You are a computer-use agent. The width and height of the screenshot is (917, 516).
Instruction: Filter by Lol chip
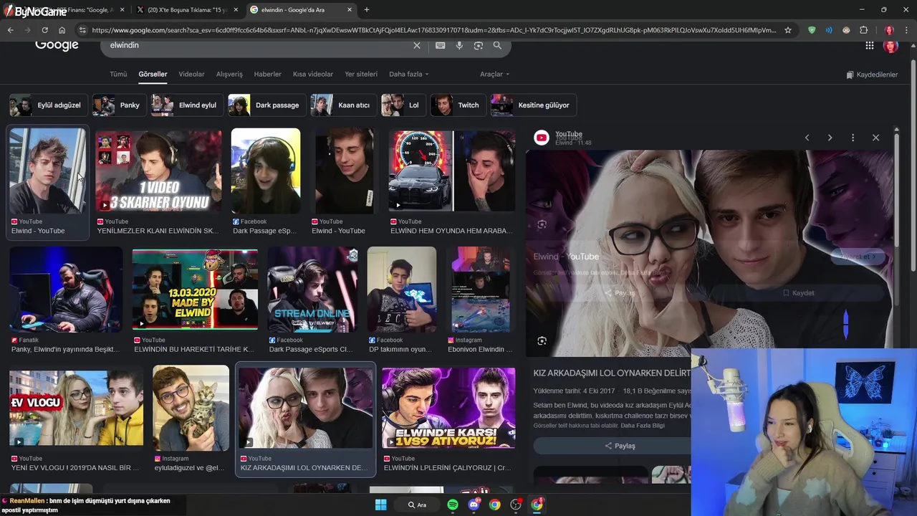[403, 105]
